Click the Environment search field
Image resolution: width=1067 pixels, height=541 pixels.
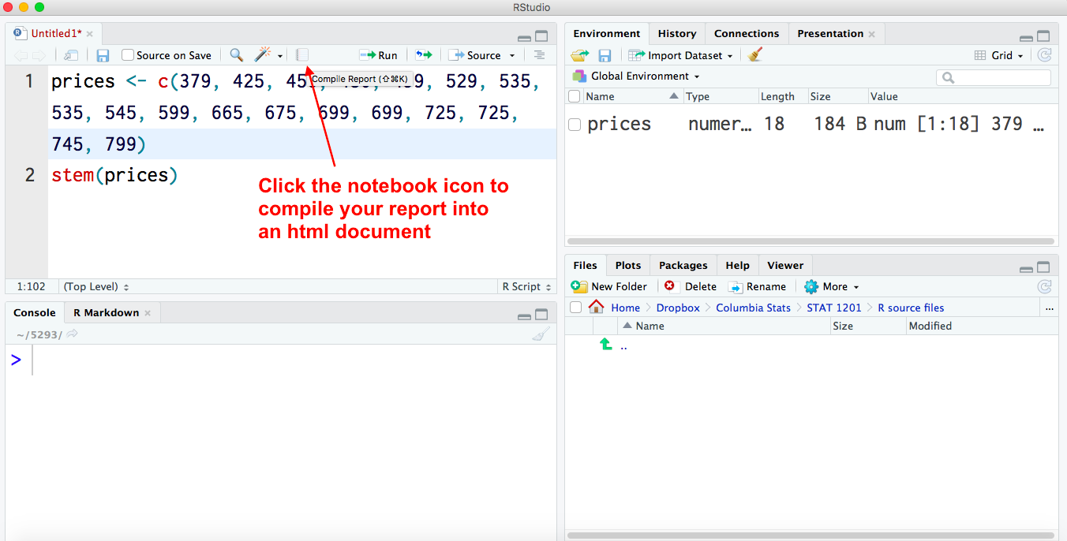click(x=994, y=77)
